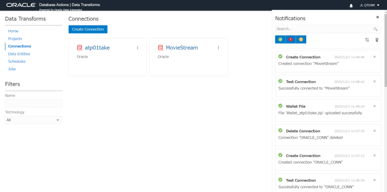Viewport: 387px width, 192px height.
Task: Open the MovieStream connection link
Action: click(x=181, y=48)
